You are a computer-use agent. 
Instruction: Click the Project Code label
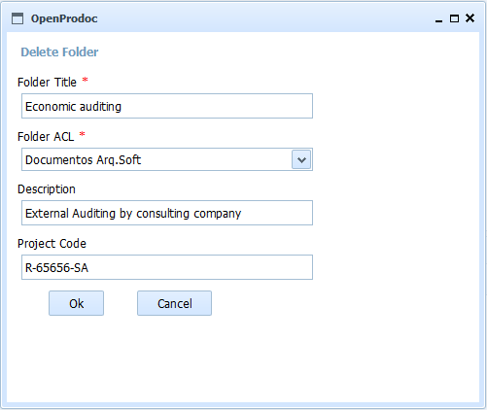click(52, 244)
